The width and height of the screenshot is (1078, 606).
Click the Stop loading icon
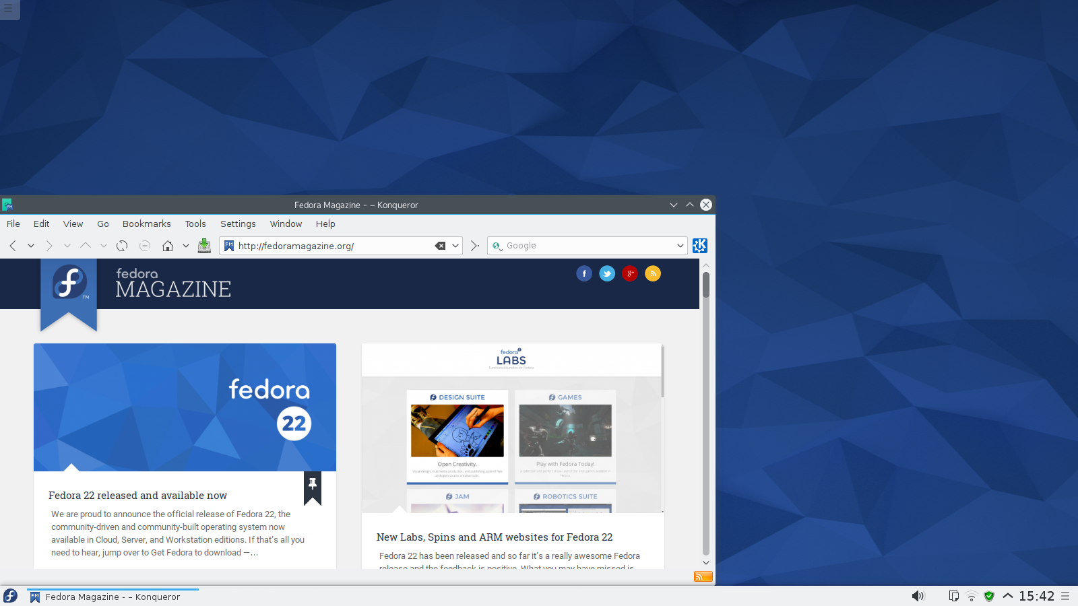coord(145,246)
